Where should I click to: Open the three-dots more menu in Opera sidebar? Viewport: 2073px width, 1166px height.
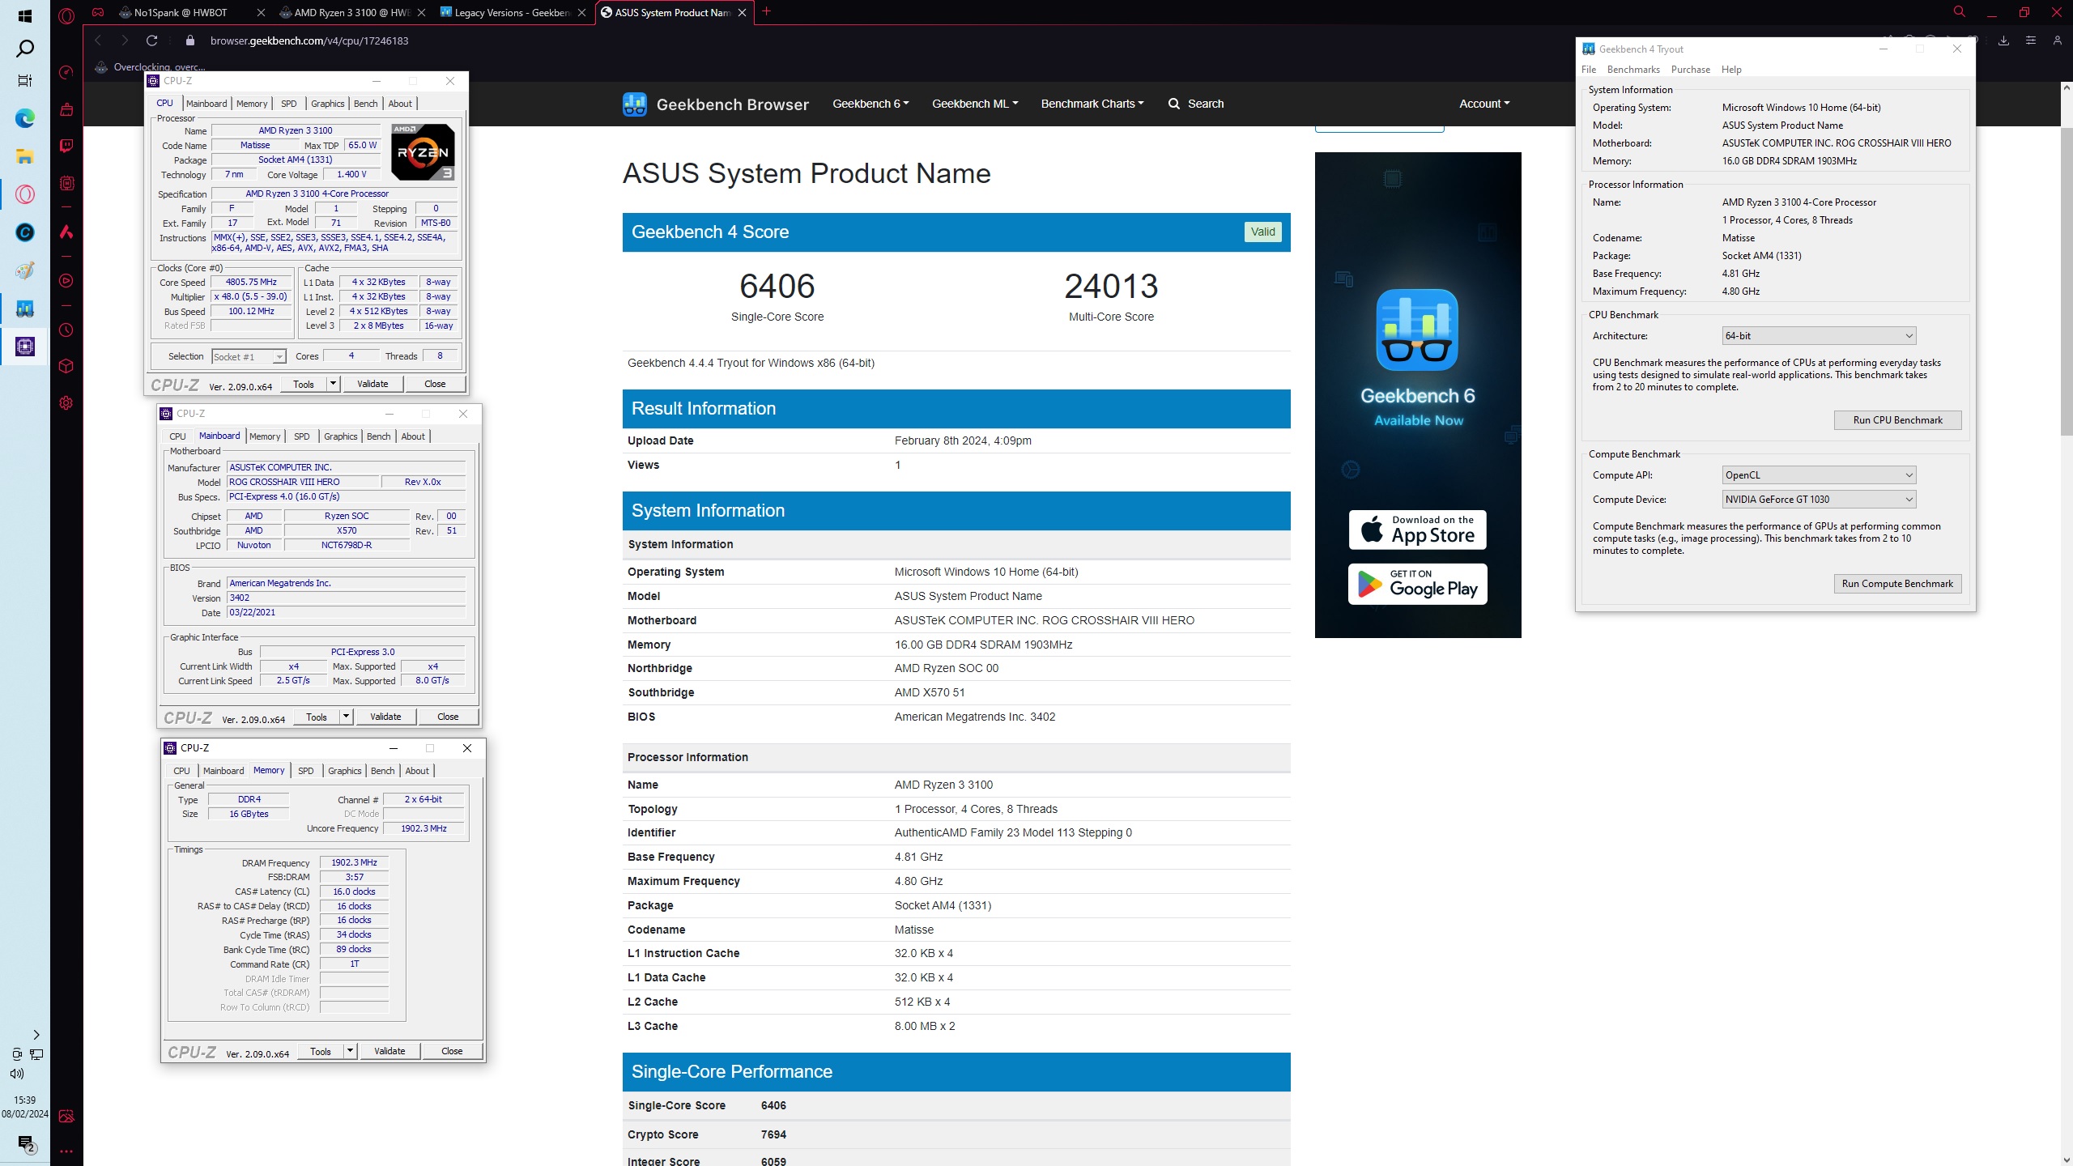pos(66,1151)
